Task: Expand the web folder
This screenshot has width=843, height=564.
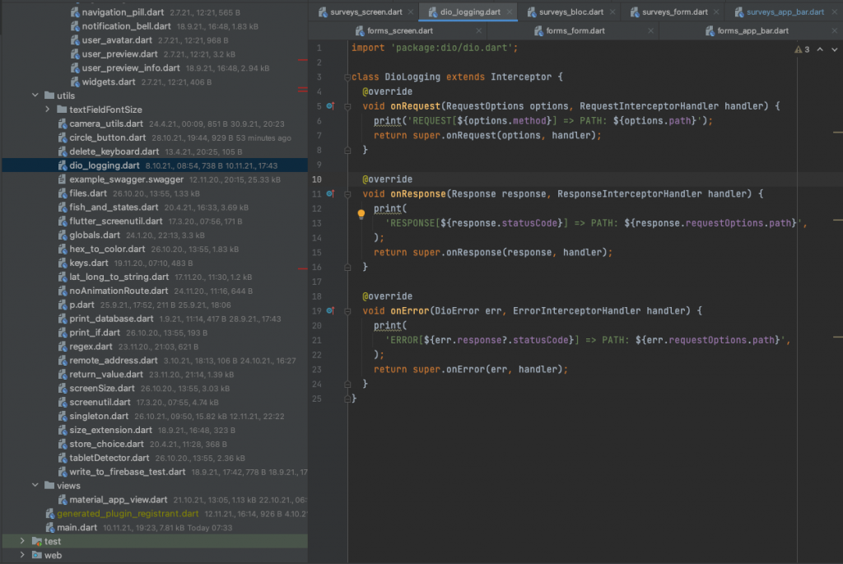Action: 21,555
